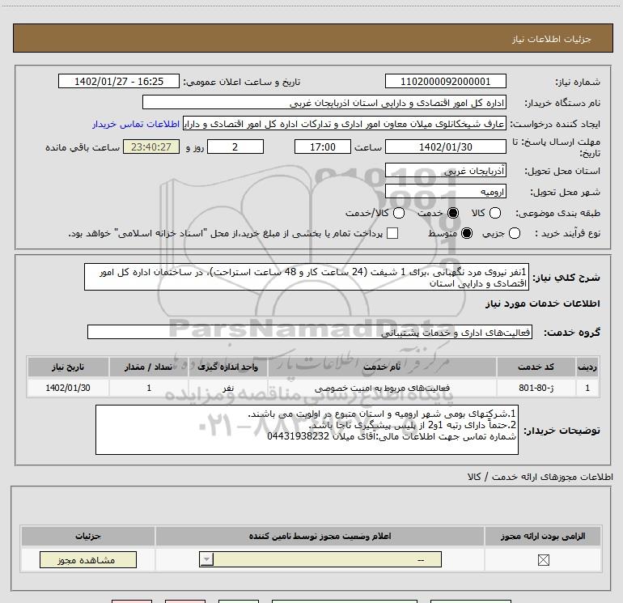Viewport: 623px width, 603px height.
Task: Choose the متوسط purchase type radio
Action: tap(467, 233)
